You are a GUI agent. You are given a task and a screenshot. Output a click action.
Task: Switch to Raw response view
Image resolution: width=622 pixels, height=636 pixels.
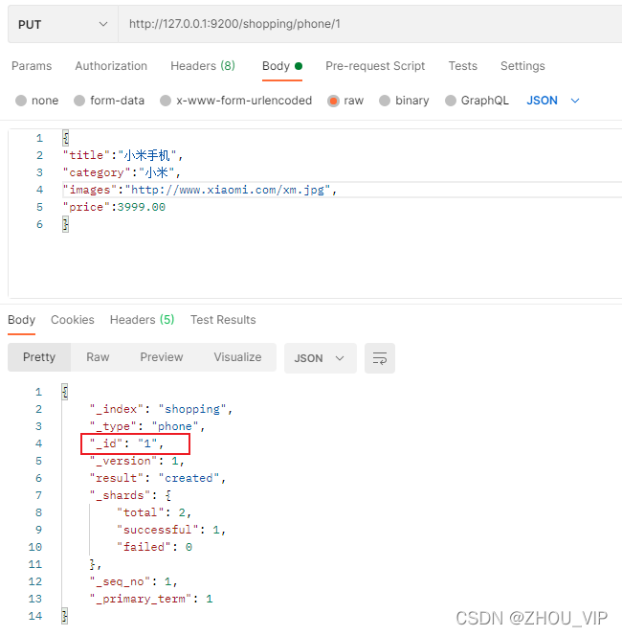click(x=98, y=357)
